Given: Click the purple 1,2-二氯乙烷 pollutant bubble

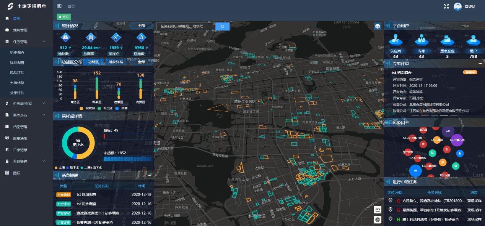Looking at the screenshot, I should click(x=457, y=140).
